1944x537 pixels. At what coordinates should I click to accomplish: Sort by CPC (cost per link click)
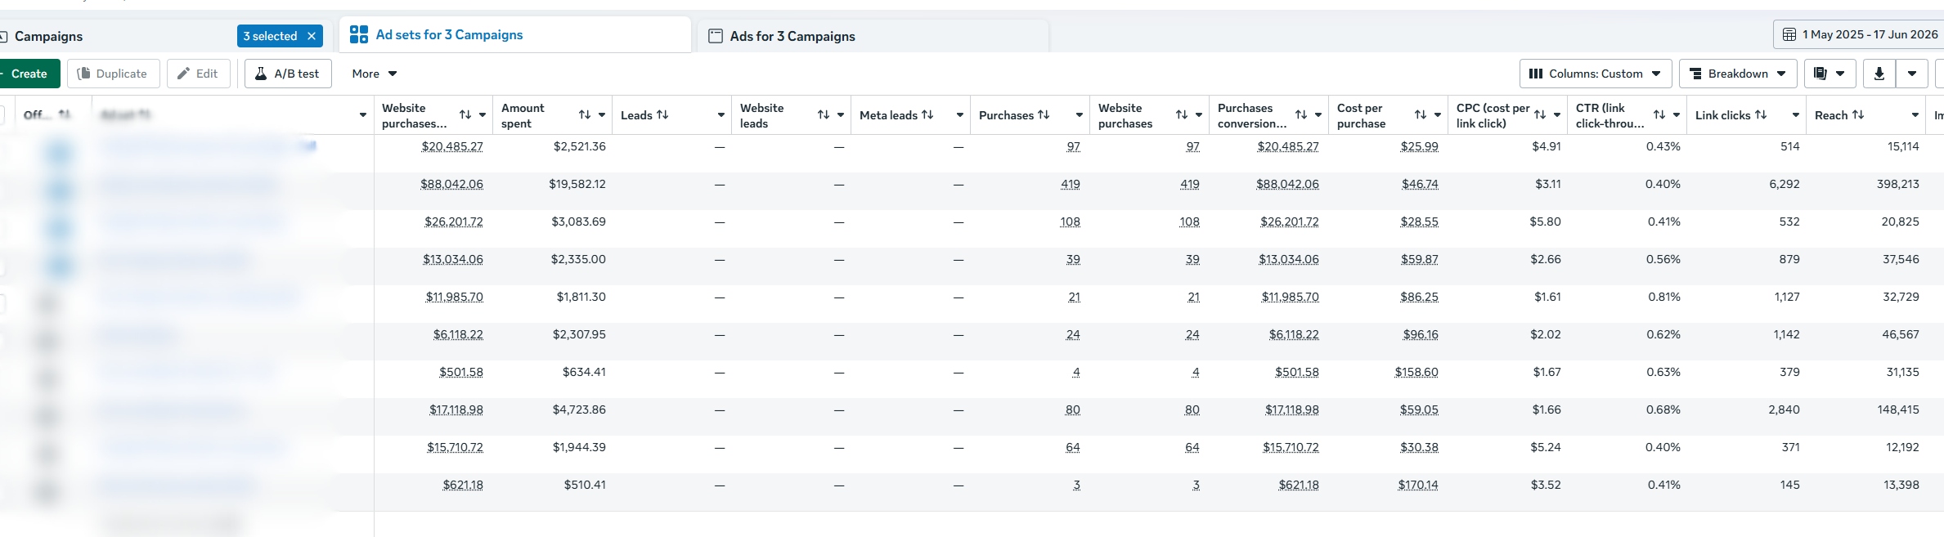click(x=1540, y=115)
